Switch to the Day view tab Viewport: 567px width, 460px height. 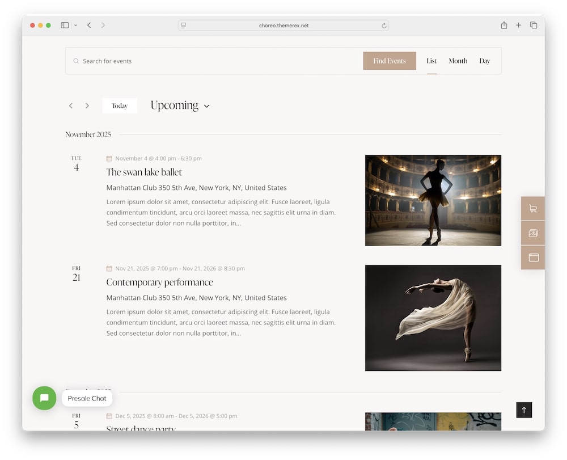pyautogui.click(x=485, y=61)
